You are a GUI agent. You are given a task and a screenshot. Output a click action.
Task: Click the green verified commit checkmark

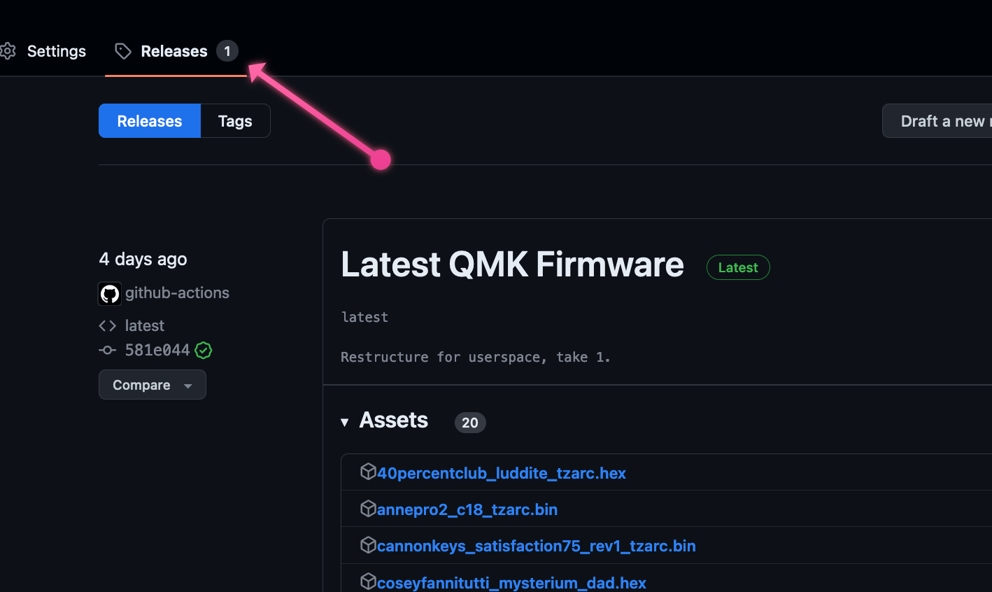pyautogui.click(x=204, y=350)
